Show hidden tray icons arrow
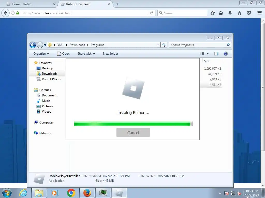 tap(220, 193)
